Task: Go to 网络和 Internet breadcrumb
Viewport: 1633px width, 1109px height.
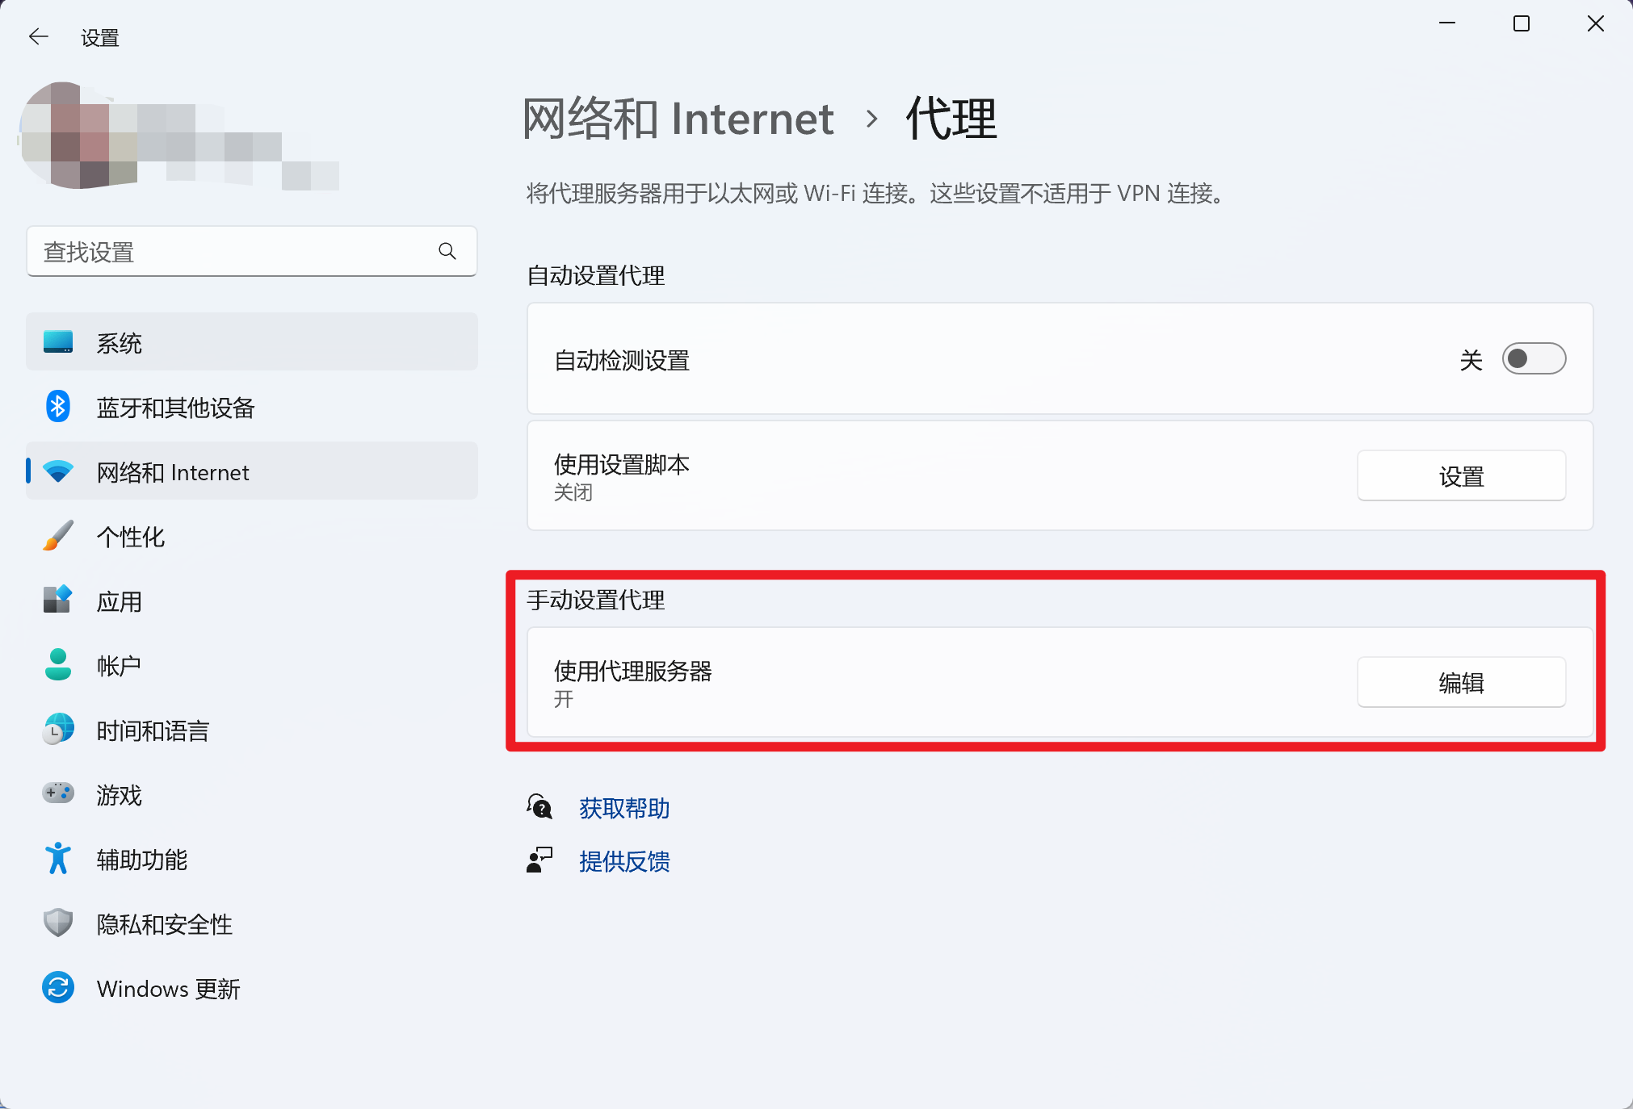Action: (678, 119)
